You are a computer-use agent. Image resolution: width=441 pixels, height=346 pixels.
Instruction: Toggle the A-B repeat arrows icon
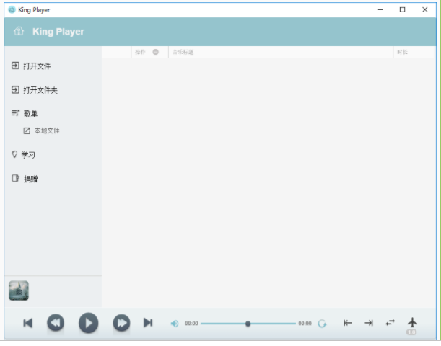[x=390, y=323]
